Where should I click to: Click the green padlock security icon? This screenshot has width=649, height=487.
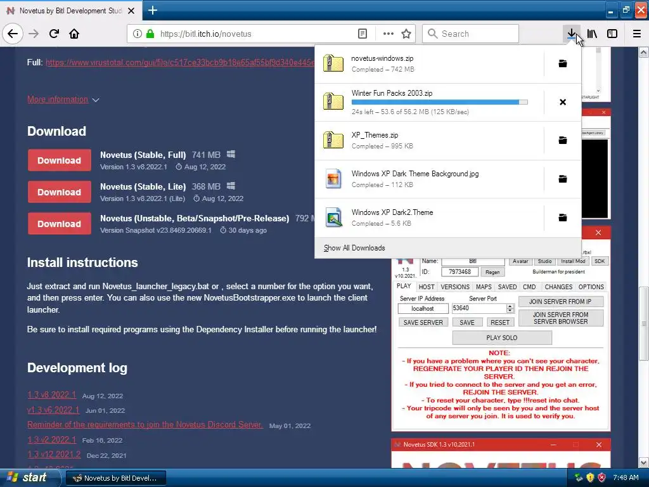150,34
